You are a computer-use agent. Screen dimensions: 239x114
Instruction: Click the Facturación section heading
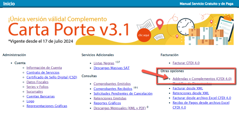click(170, 55)
